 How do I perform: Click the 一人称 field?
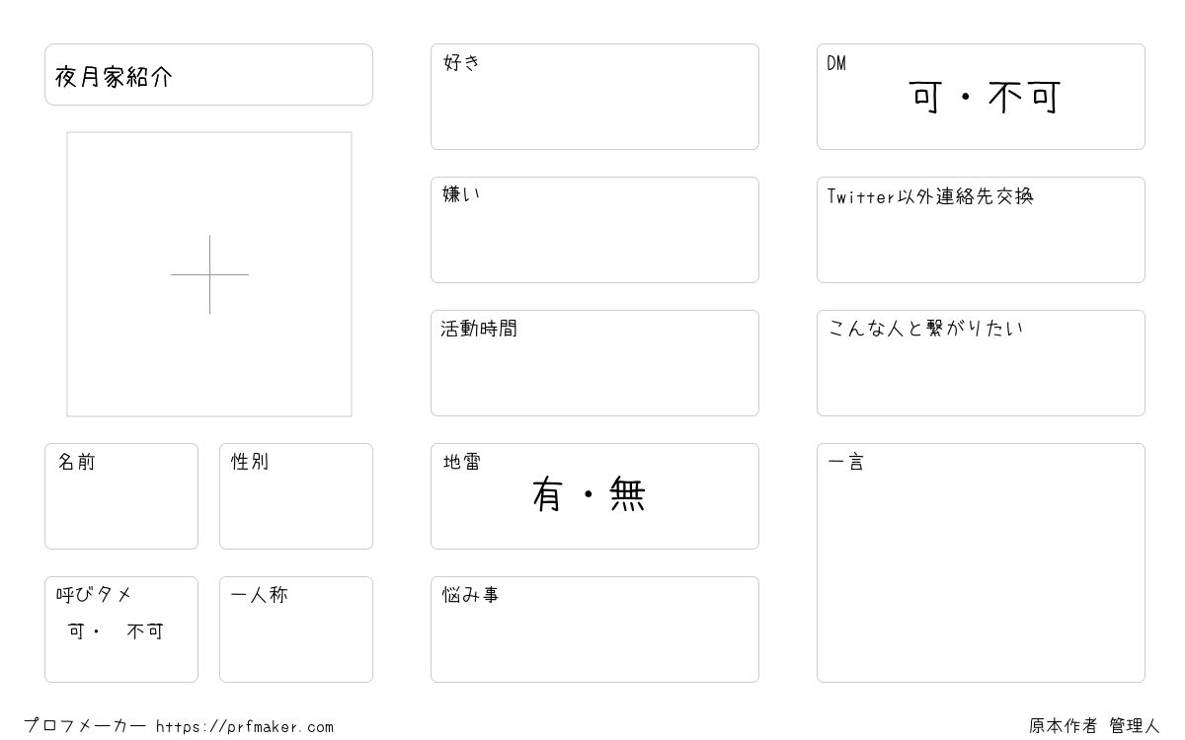click(x=296, y=629)
